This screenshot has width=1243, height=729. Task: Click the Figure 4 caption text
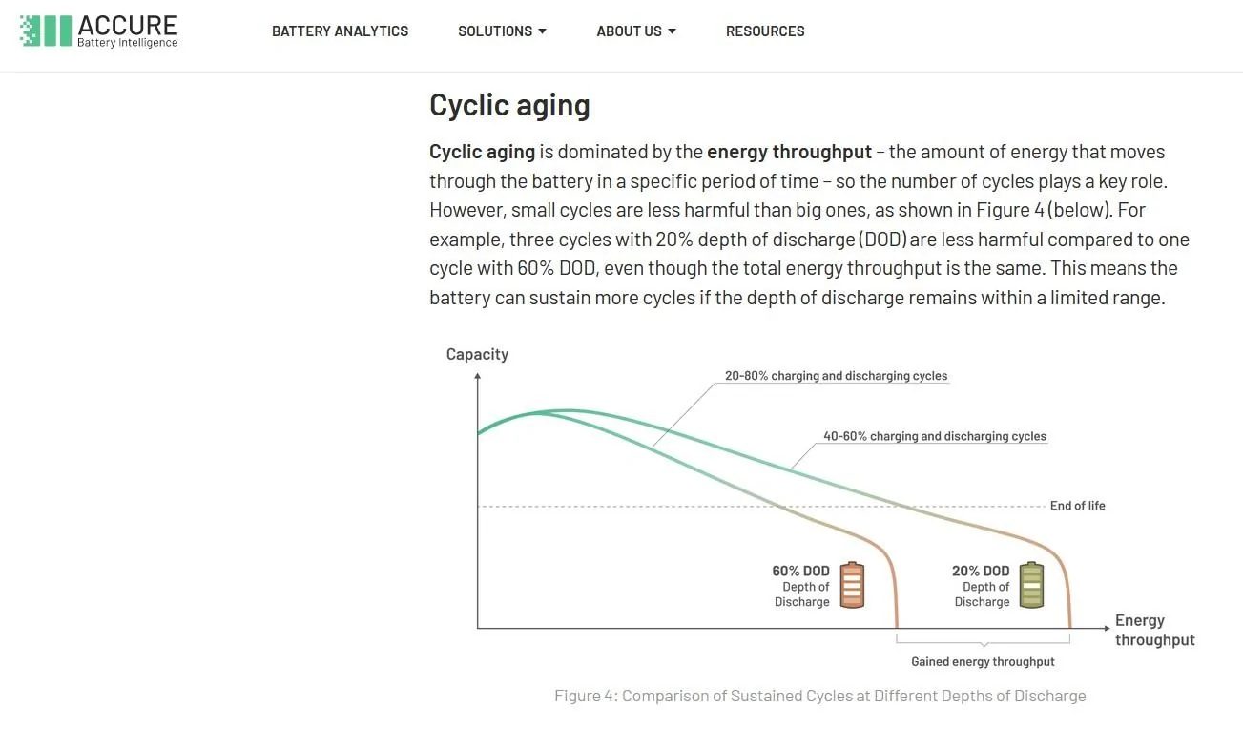(819, 696)
